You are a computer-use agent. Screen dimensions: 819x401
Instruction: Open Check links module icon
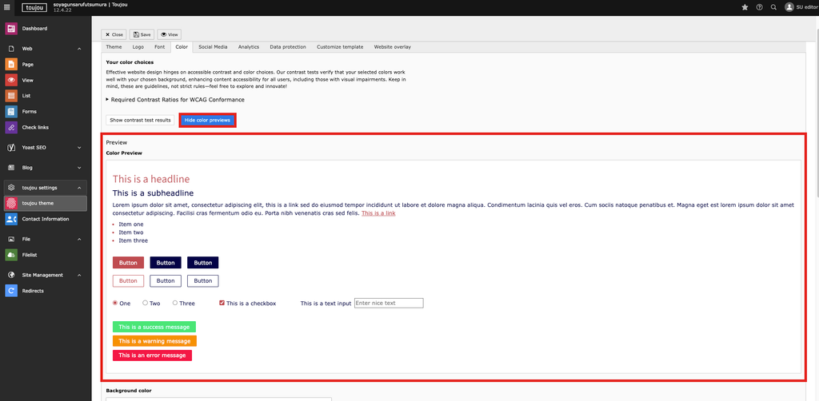pyautogui.click(x=11, y=128)
